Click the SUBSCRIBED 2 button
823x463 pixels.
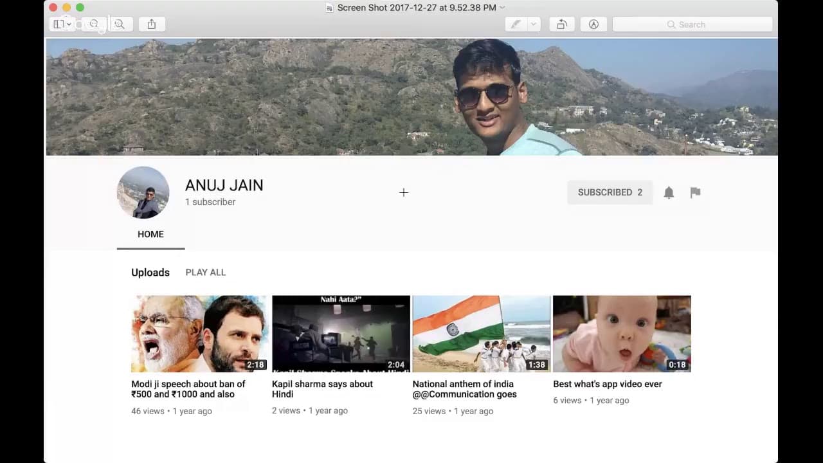pyautogui.click(x=610, y=192)
